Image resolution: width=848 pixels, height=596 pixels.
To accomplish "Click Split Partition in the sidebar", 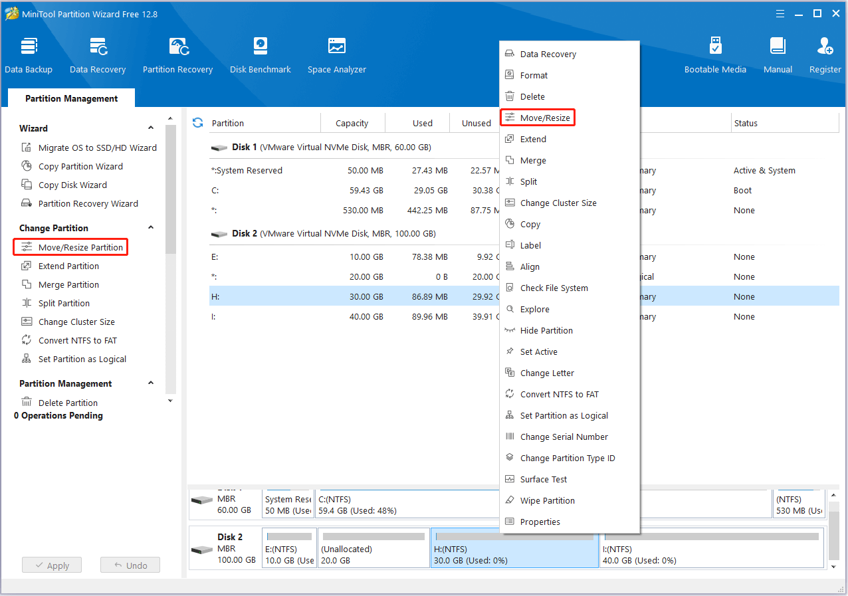I will point(55,304).
